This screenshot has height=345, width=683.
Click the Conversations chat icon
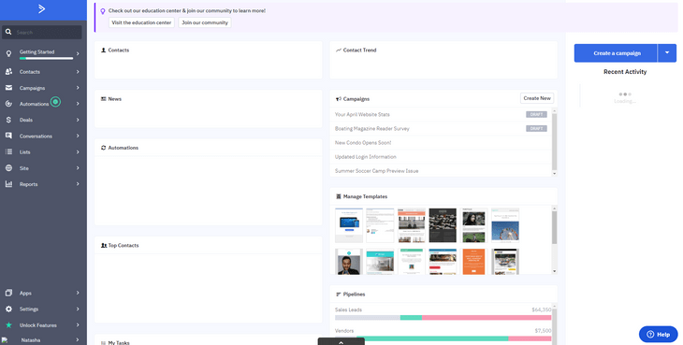pos(8,136)
